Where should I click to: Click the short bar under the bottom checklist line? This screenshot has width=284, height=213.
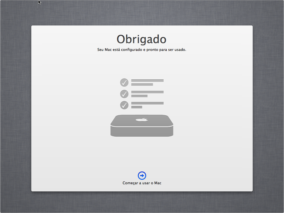click(x=136, y=107)
